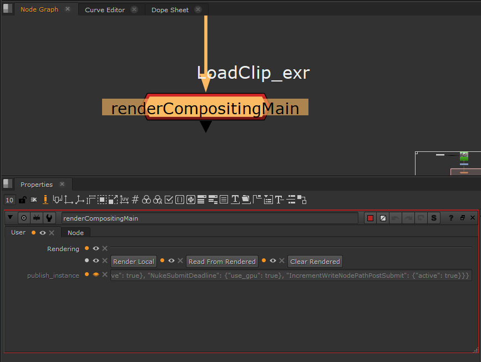The image size is (481, 362).
Task: Switch to the Curve Editor tab
Action: pos(105,10)
